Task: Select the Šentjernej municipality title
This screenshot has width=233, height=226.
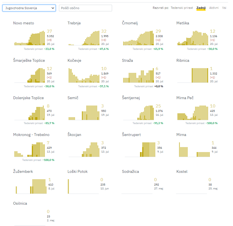Action: coord(131,98)
